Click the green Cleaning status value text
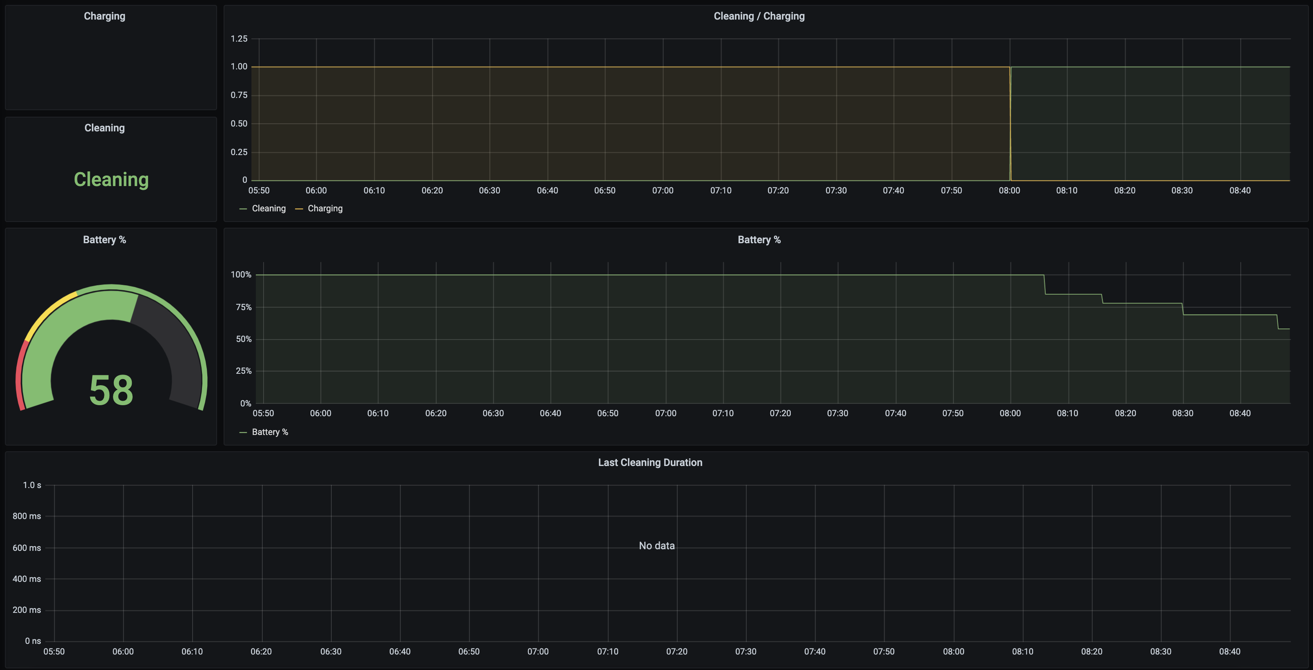1313x670 pixels. pyautogui.click(x=111, y=180)
